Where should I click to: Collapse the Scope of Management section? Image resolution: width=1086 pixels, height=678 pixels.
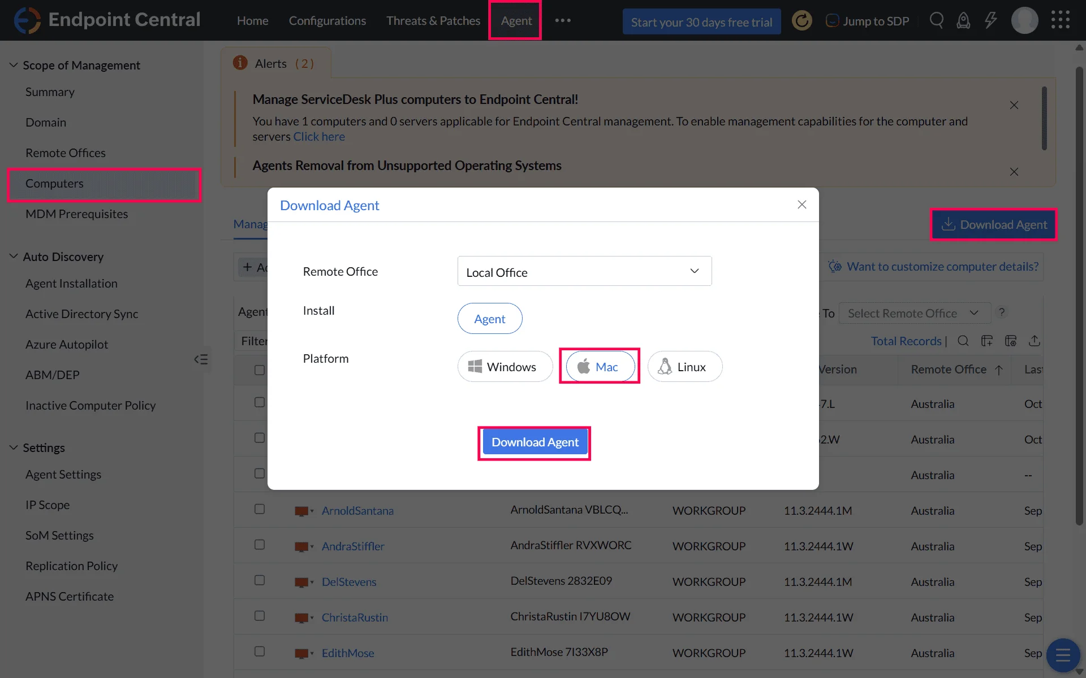coord(14,65)
